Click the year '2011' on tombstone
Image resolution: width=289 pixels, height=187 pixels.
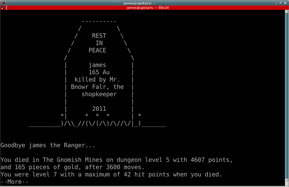(x=99, y=109)
